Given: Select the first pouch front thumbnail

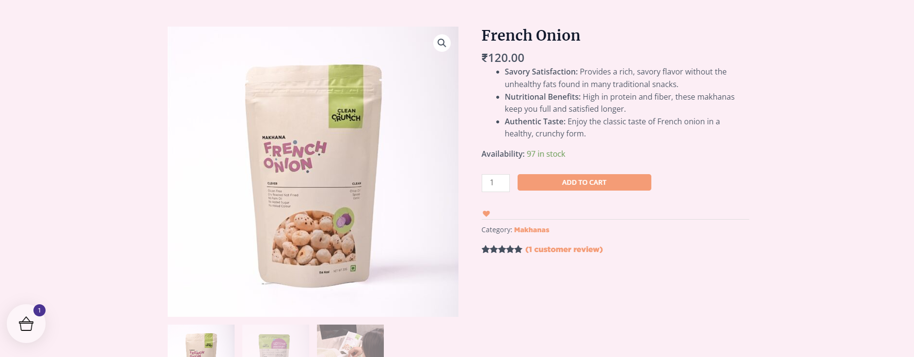Looking at the screenshot, I should (201, 341).
